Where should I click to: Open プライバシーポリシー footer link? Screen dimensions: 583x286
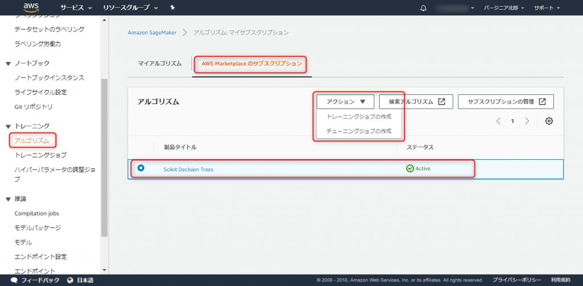(x=517, y=280)
